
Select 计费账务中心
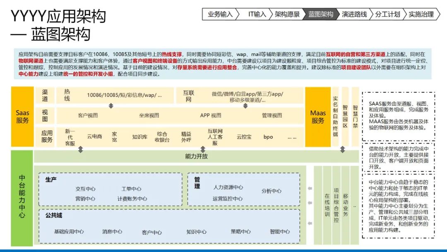click(132, 199)
